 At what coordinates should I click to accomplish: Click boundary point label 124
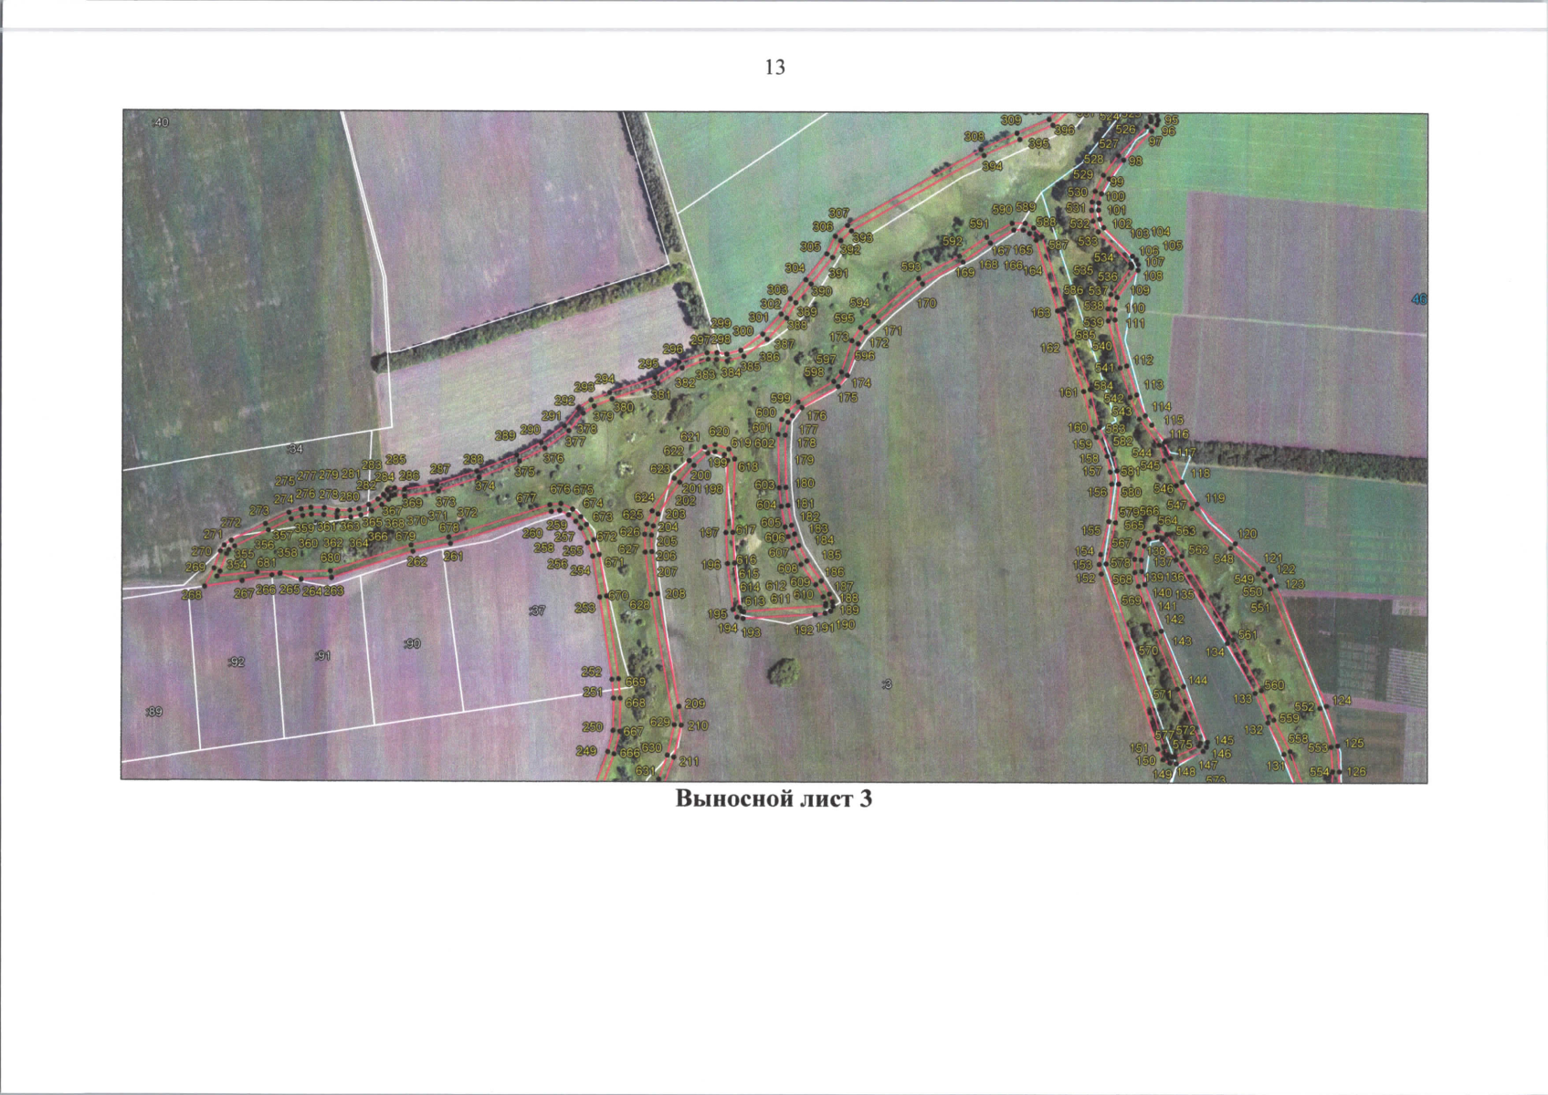click(x=1341, y=701)
